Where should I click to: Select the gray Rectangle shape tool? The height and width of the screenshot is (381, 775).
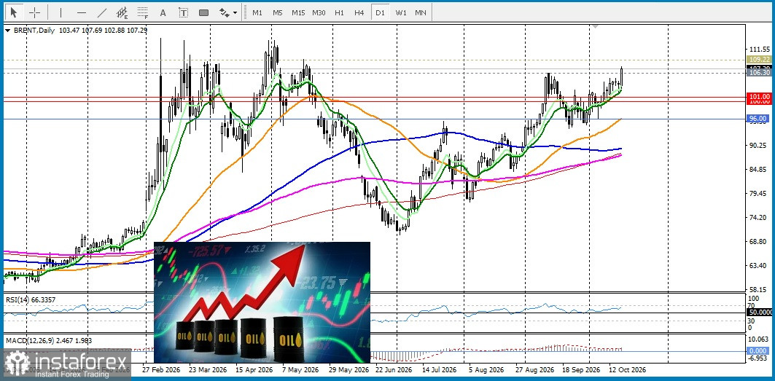203,12
